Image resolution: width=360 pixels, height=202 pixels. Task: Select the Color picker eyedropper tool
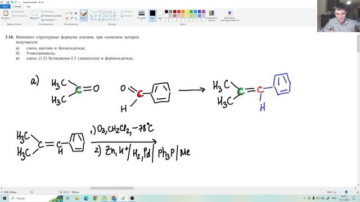pos(71,19)
